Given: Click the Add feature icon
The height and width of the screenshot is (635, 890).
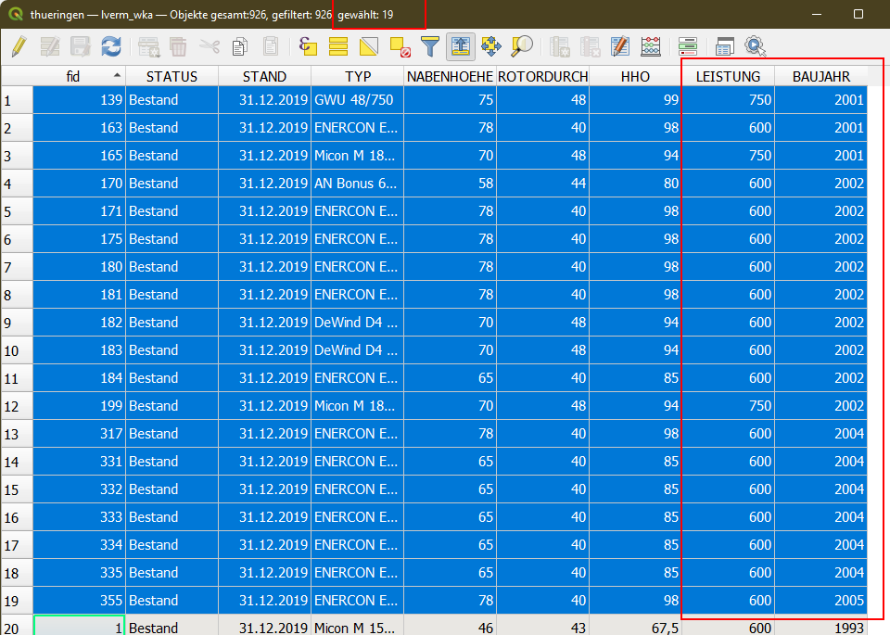Looking at the screenshot, I should tap(148, 46).
